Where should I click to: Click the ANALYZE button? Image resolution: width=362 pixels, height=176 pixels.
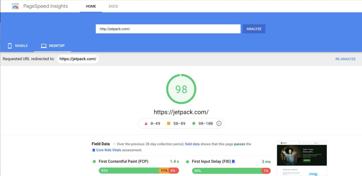(254, 29)
